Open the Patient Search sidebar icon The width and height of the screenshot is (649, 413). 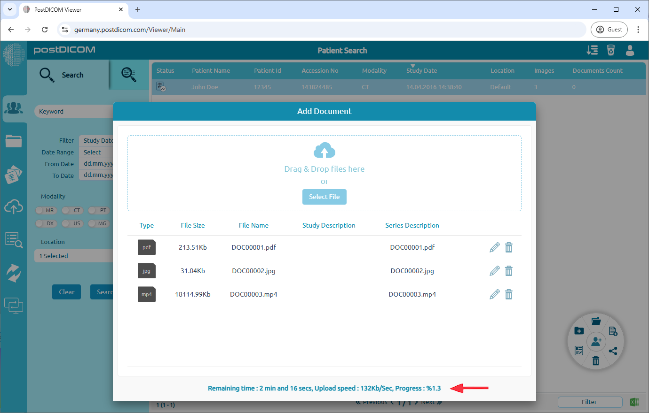pyautogui.click(x=14, y=107)
